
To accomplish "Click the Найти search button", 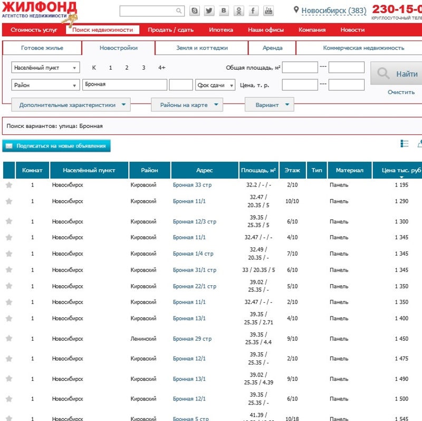I will coord(396,74).
